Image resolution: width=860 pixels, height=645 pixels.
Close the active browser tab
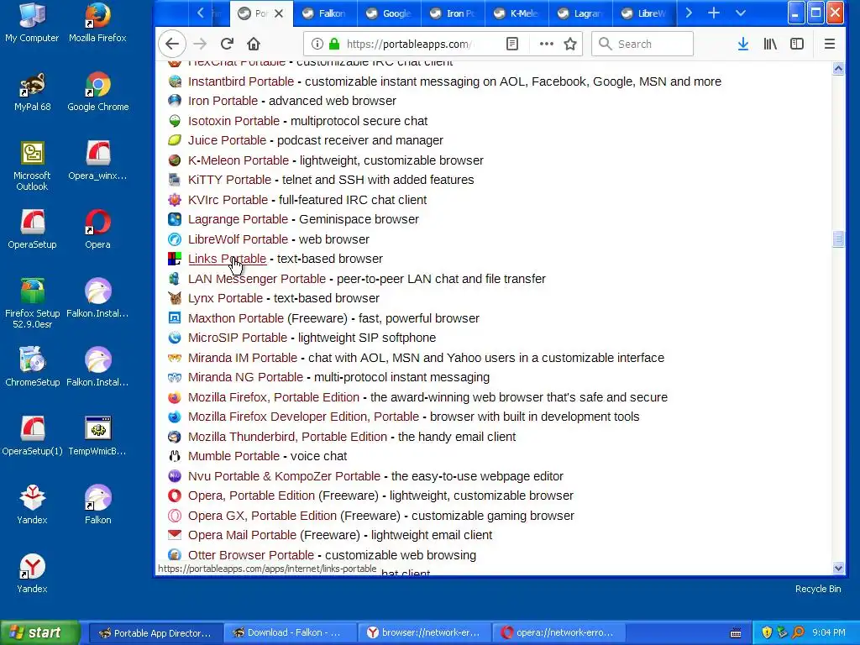point(279,13)
